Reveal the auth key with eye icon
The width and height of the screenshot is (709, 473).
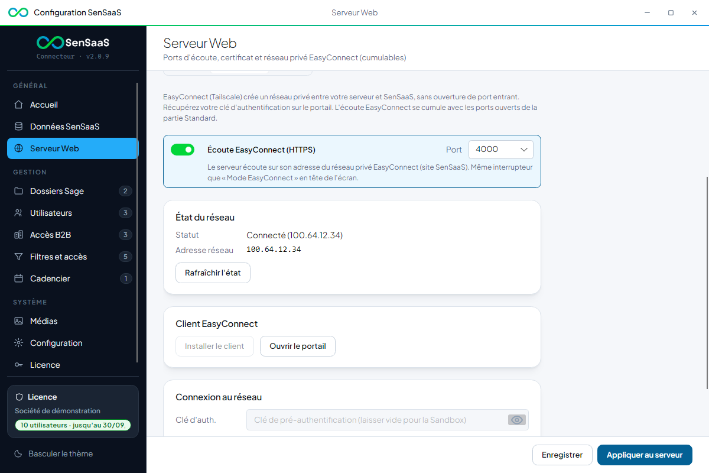(517, 420)
